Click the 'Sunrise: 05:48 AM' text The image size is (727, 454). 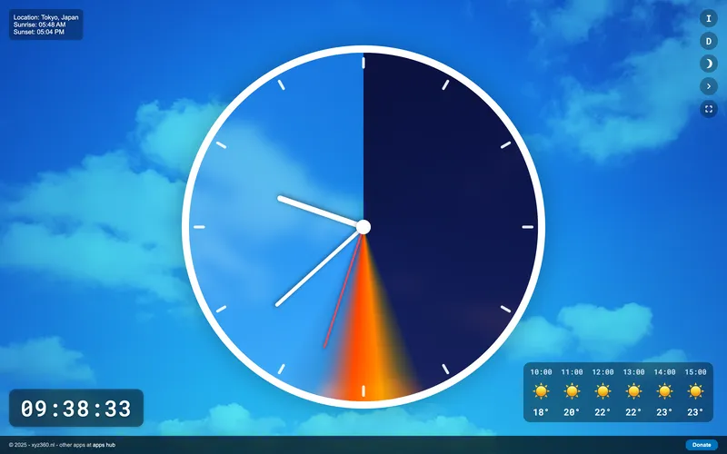39,25
